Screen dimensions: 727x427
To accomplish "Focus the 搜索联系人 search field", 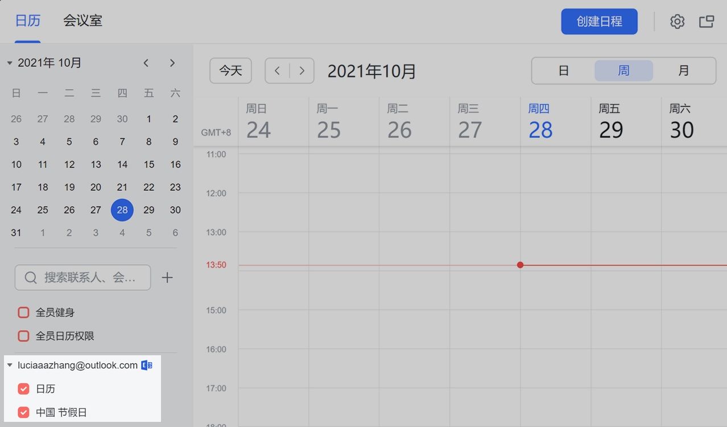I will 83,278.
